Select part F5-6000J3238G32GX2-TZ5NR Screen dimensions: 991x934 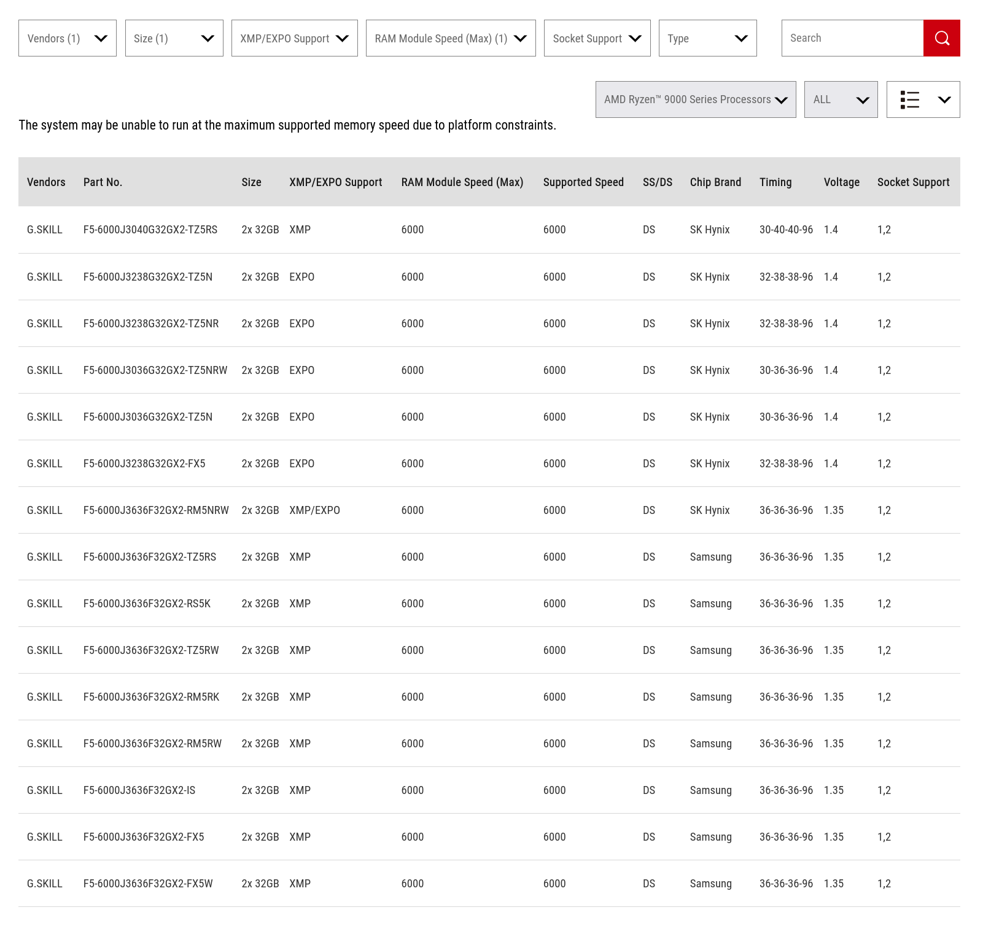click(x=151, y=324)
